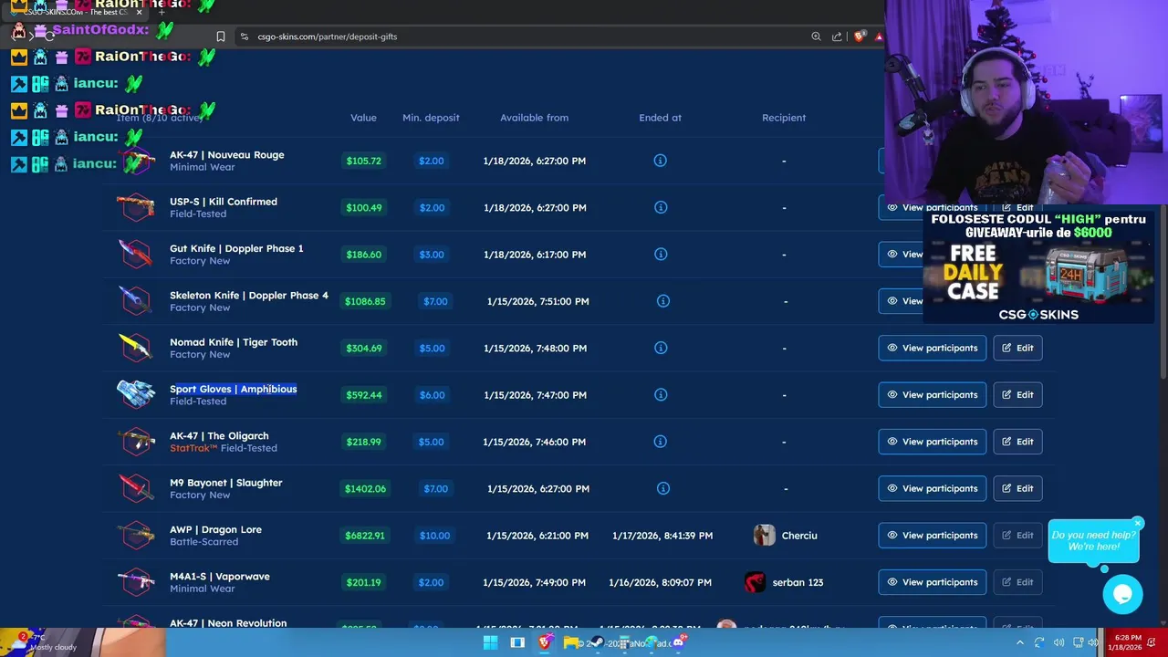Click Cherciu's recipient avatar
The height and width of the screenshot is (657, 1168).
765,536
